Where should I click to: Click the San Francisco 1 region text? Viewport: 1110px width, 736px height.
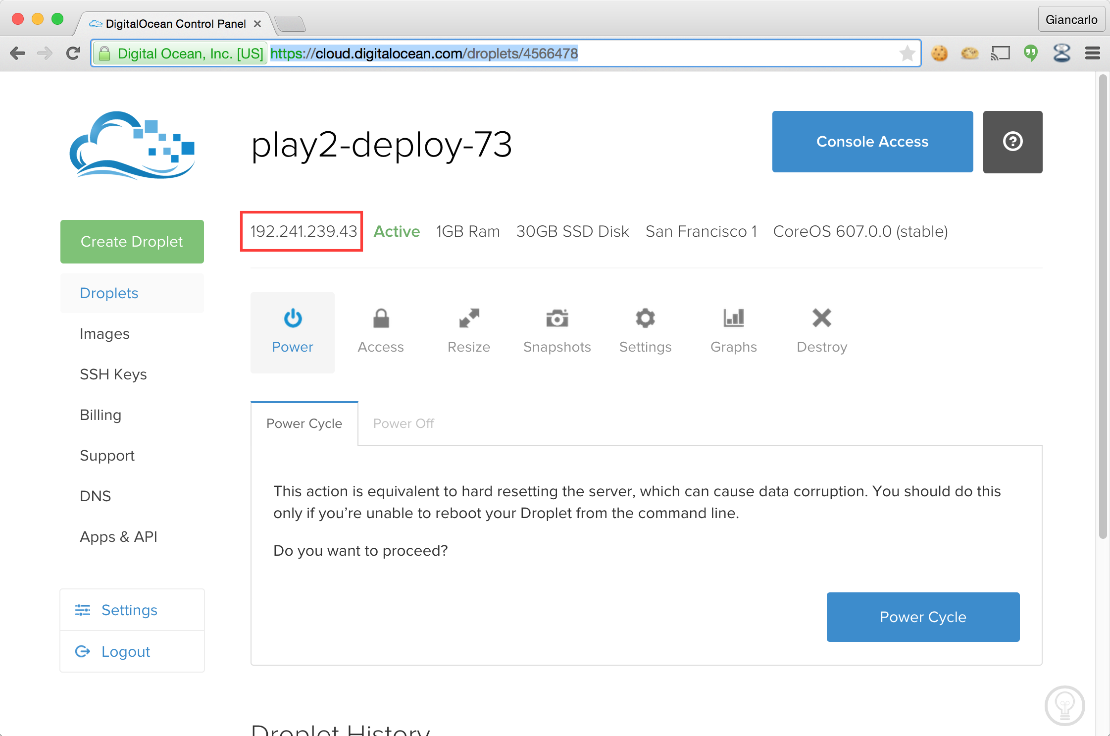point(701,231)
